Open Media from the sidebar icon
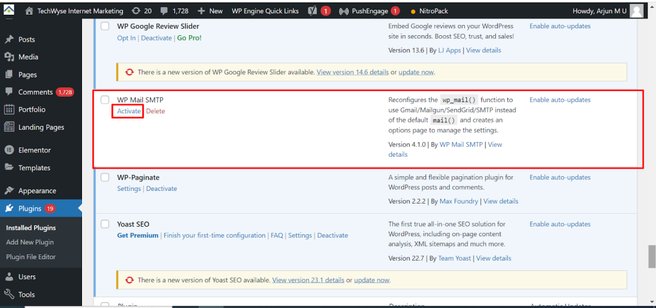 coord(9,57)
